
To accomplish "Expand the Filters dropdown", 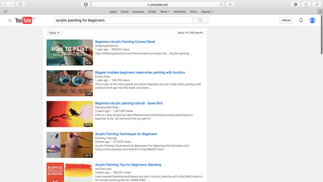I will [x=54, y=33].
